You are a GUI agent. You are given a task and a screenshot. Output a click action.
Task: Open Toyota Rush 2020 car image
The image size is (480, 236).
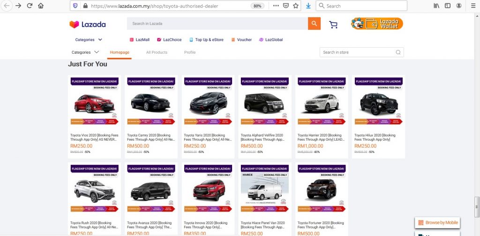point(94,189)
